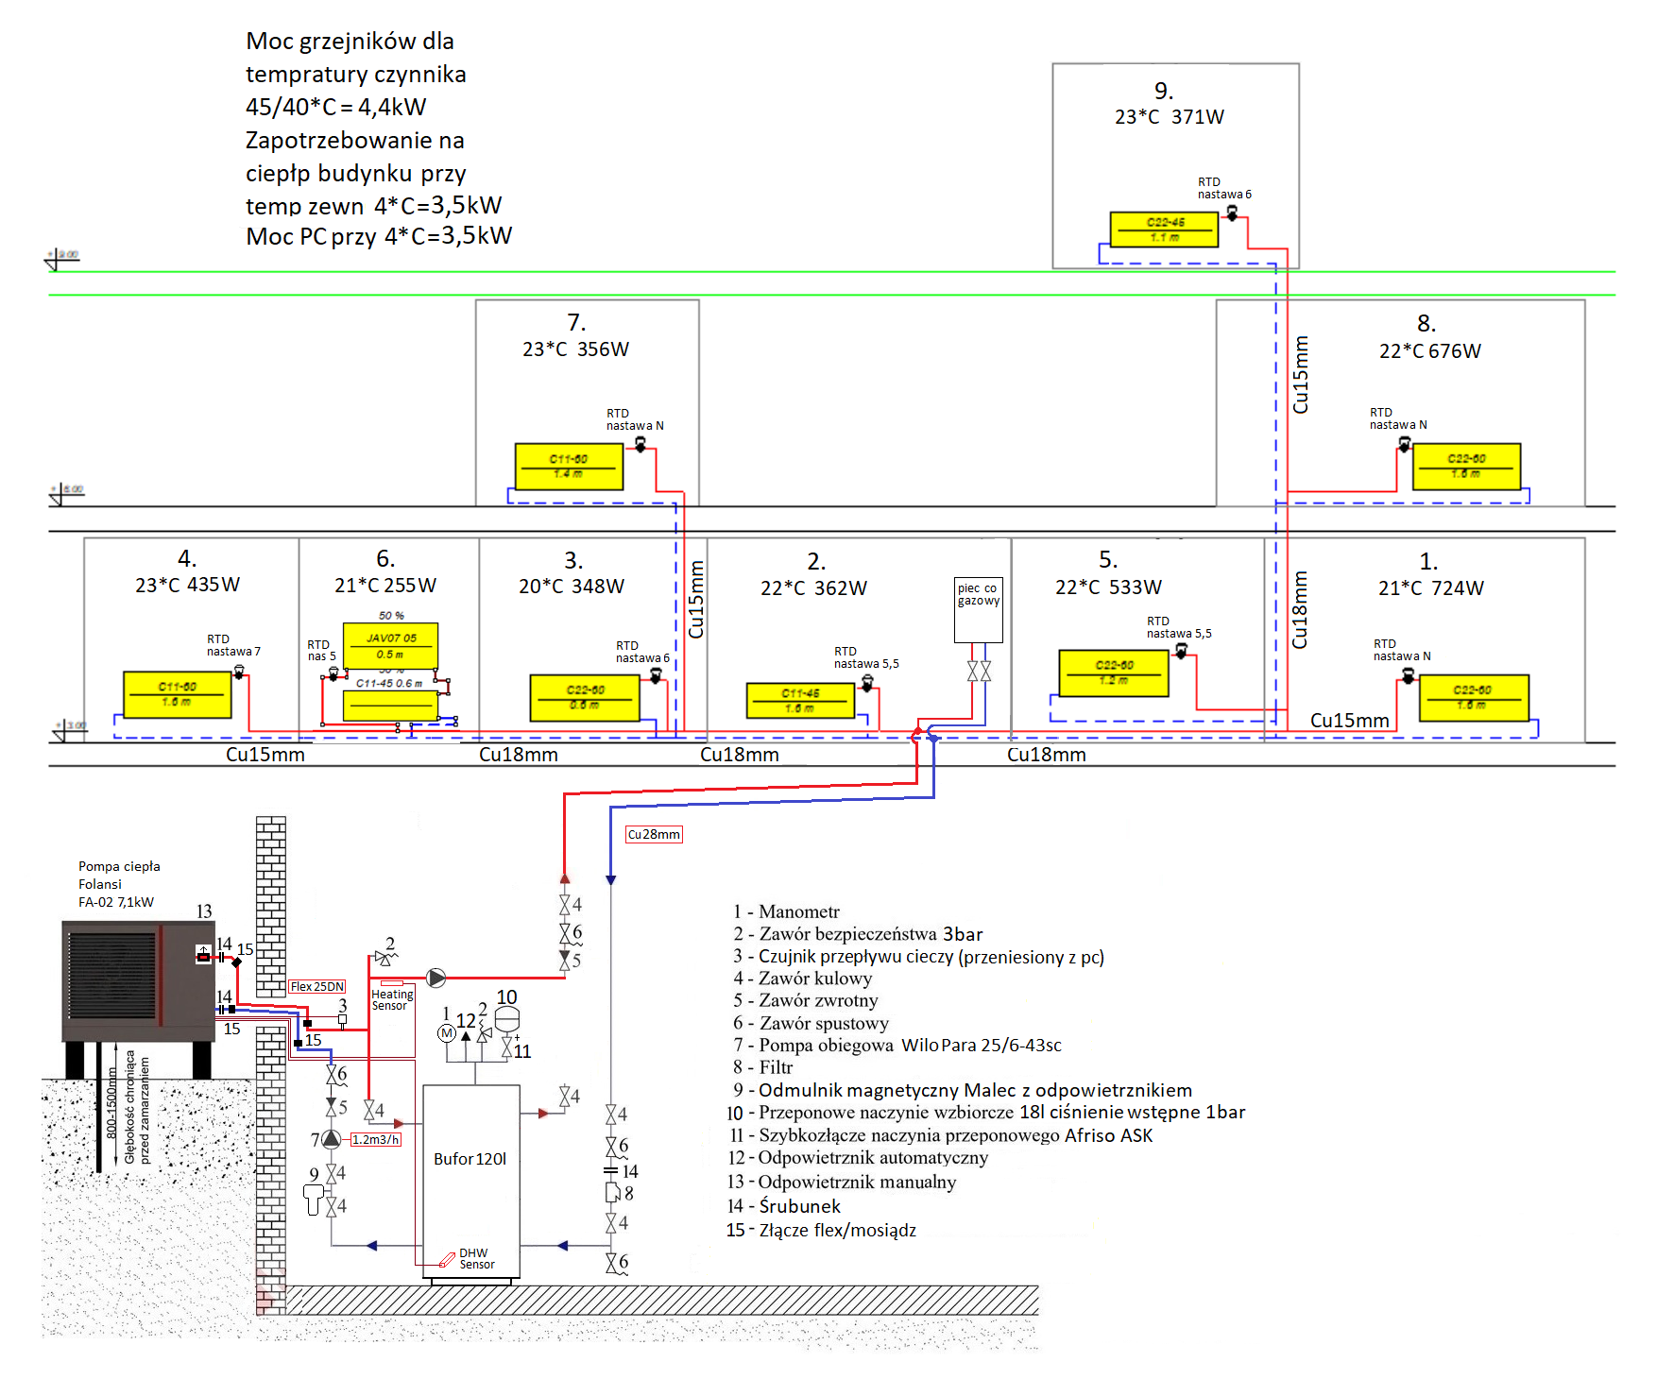Screen dimensions: 1657x1379
Task: Click room 3 label 20*C 348W
Action: point(571,586)
